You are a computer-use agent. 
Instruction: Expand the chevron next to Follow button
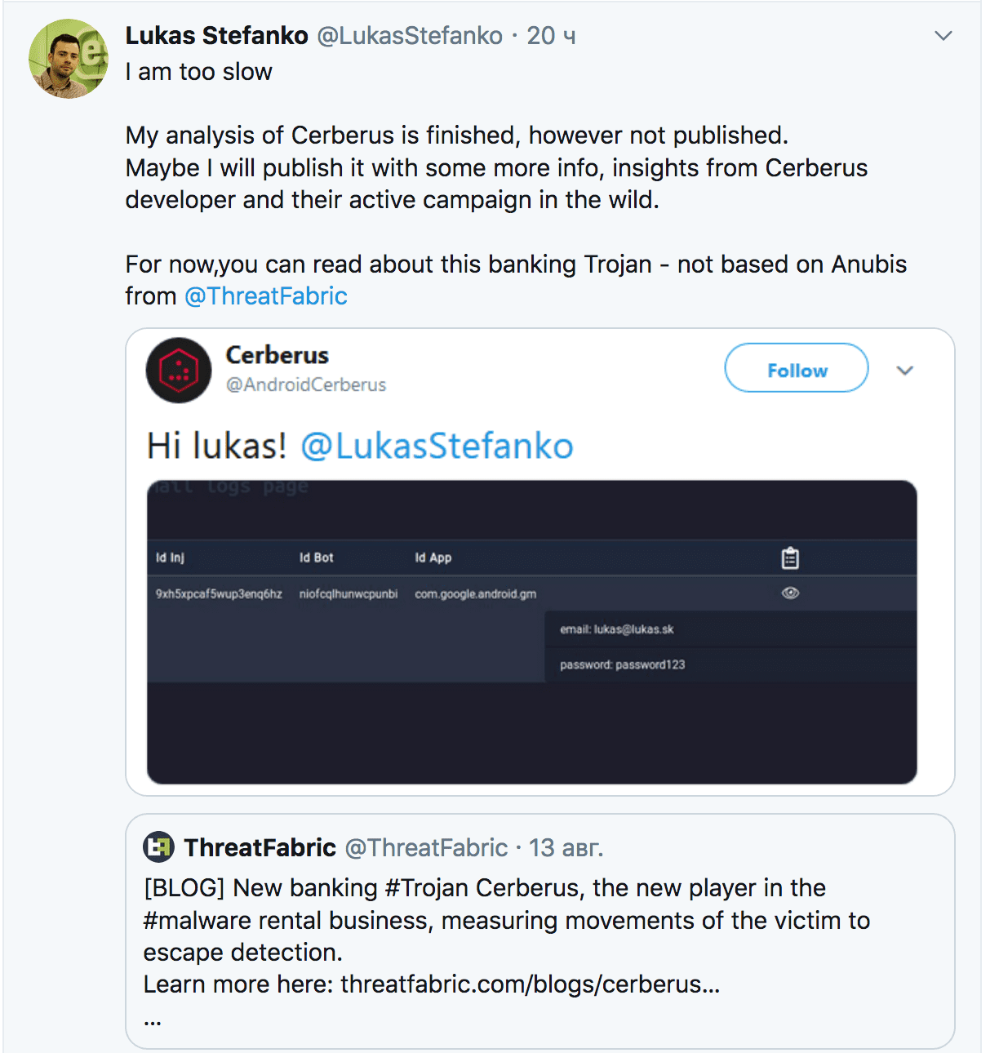tap(904, 371)
